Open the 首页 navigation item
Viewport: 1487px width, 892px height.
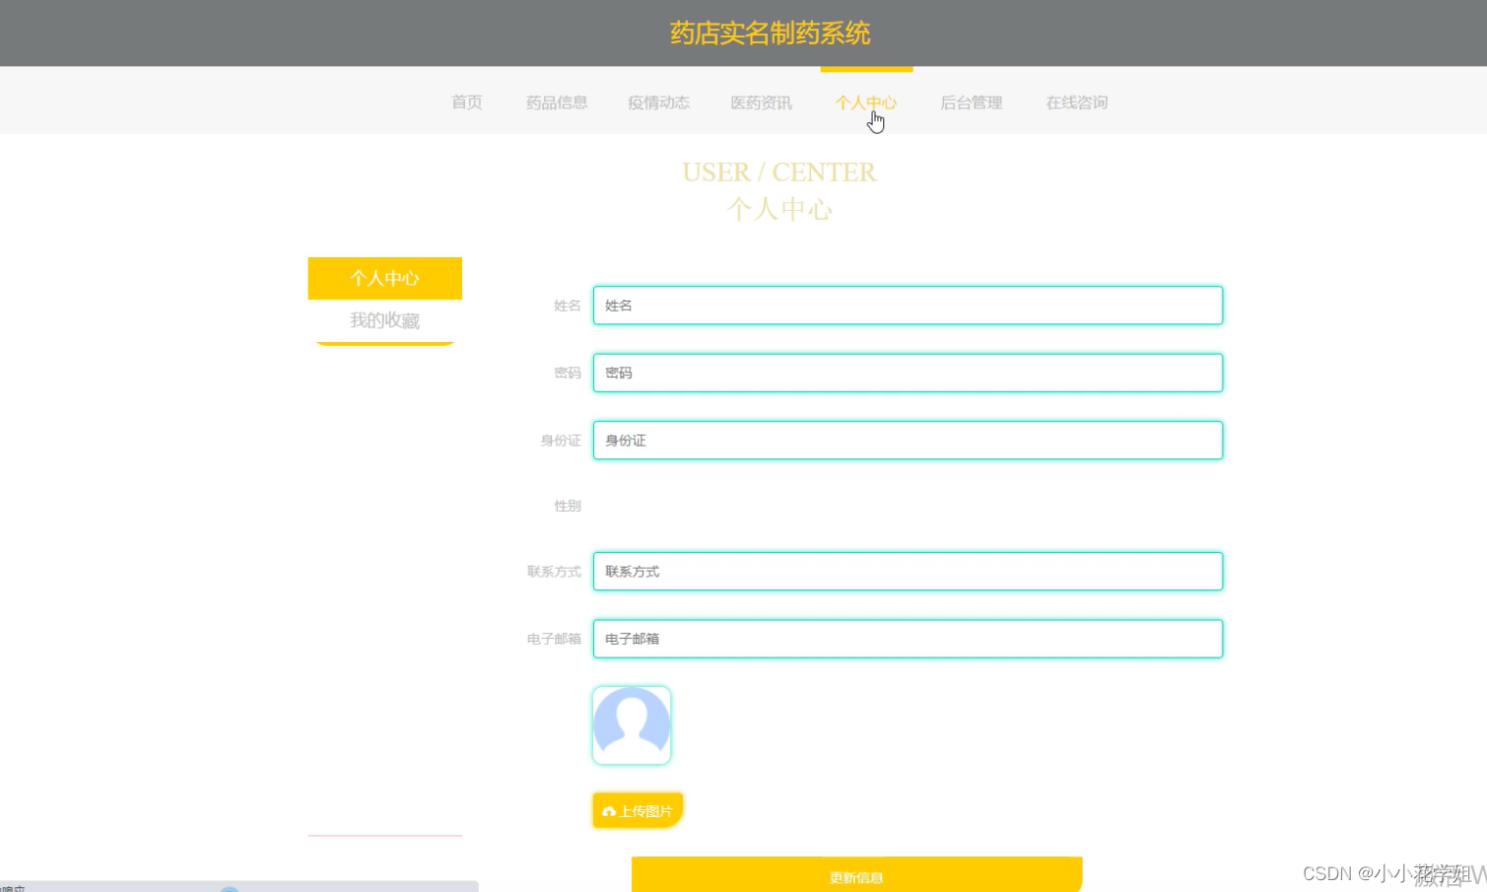click(466, 103)
